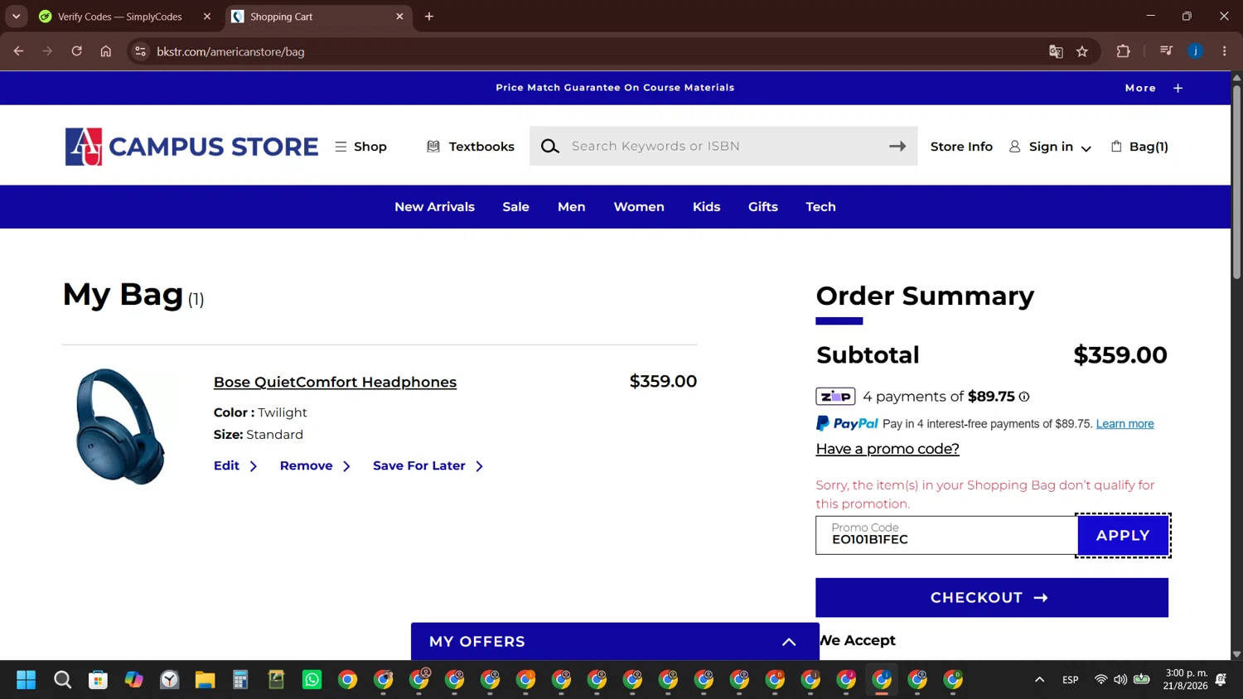The height and width of the screenshot is (699, 1243).
Task: Open the Bag(1) shopping bag
Action: coord(1139,147)
